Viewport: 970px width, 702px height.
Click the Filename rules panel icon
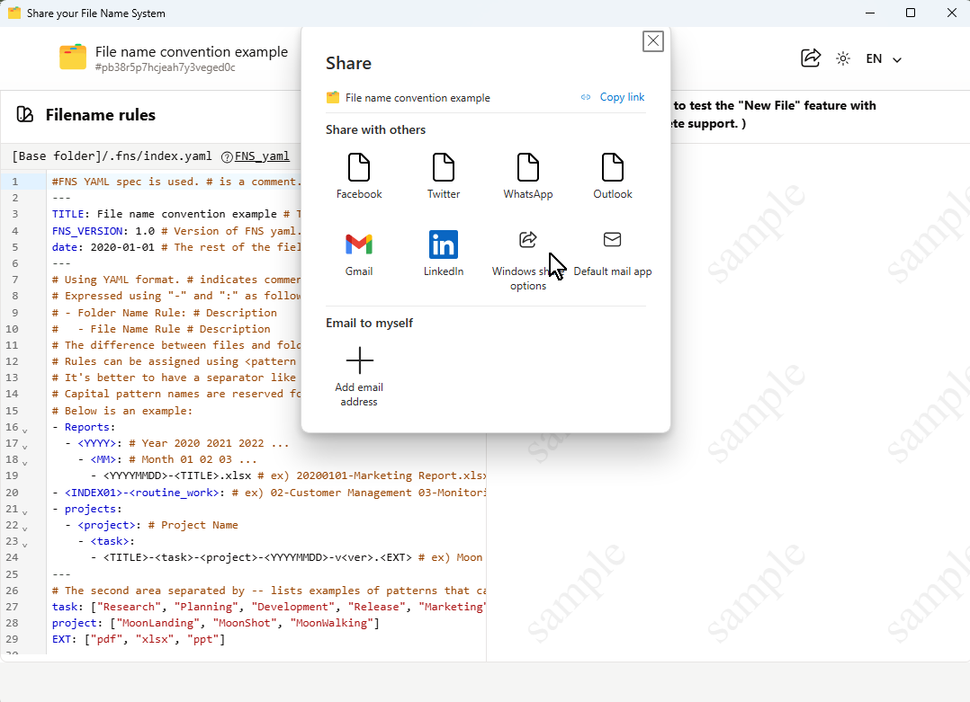(25, 115)
